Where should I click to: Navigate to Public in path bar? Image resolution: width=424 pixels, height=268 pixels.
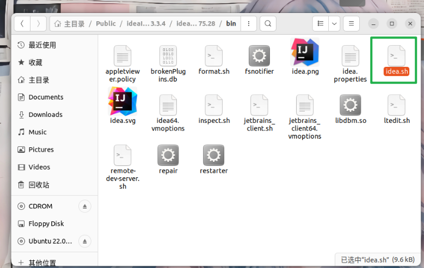click(x=106, y=24)
